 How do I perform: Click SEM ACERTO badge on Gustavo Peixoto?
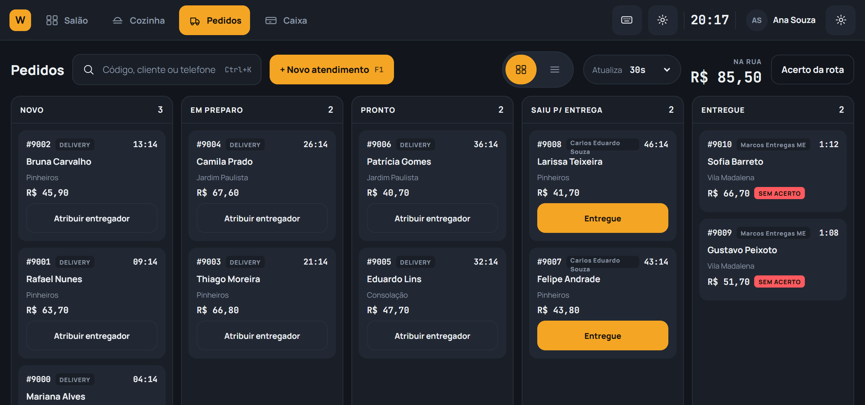(780, 282)
